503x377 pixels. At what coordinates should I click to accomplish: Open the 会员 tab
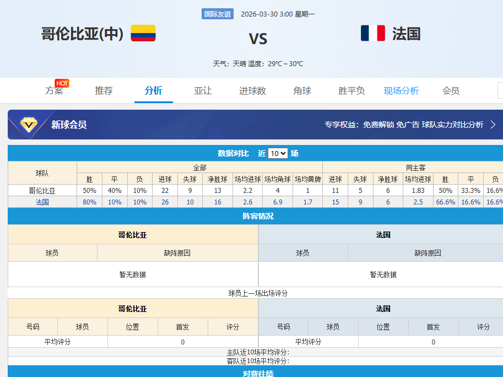[451, 91]
